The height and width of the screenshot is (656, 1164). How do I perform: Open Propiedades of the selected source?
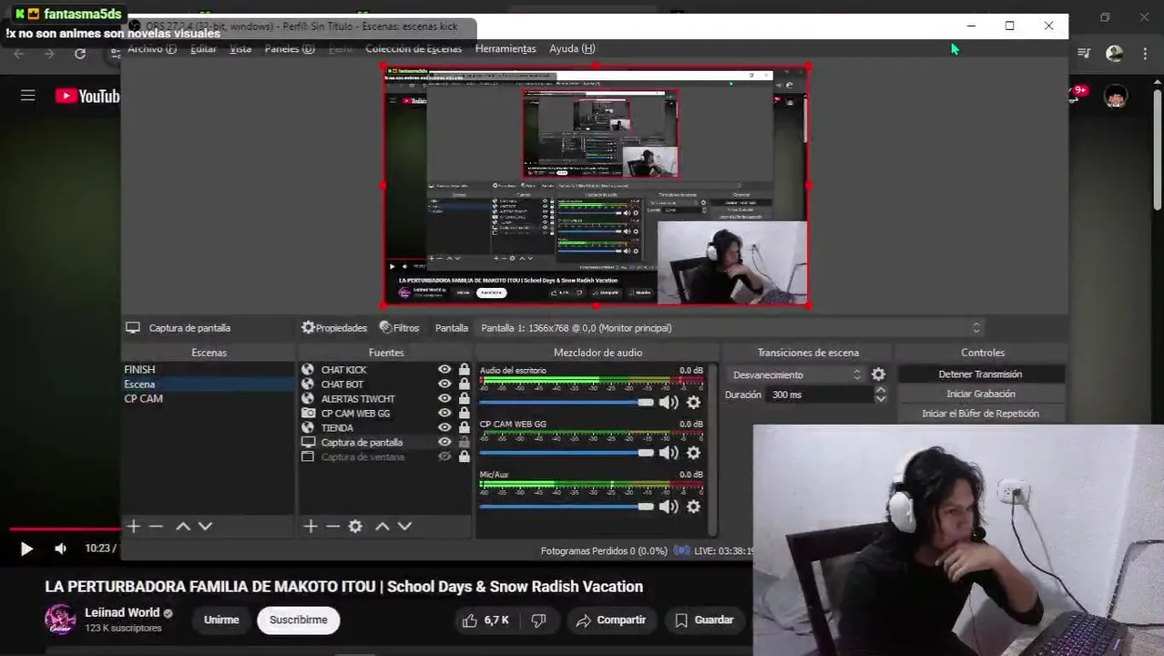click(x=334, y=328)
